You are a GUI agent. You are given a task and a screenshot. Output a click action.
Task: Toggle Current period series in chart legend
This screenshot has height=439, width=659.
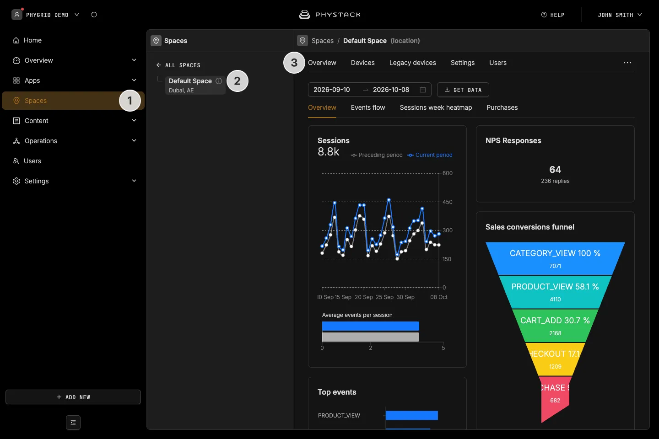click(x=430, y=155)
